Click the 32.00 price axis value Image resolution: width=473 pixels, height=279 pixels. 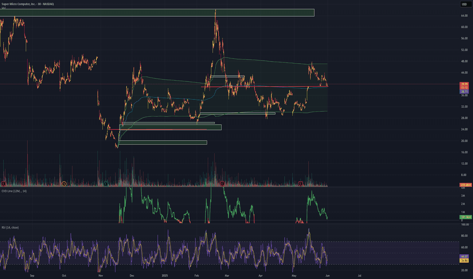click(x=464, y=107)
